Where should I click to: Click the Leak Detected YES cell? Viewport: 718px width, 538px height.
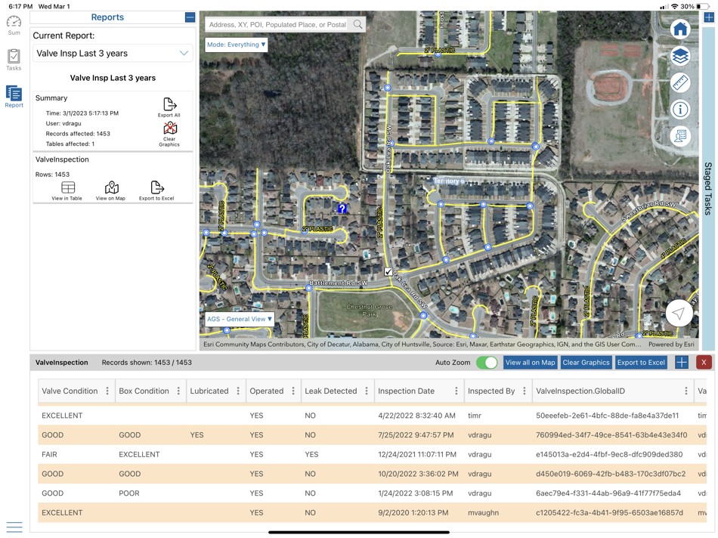[311, 455]
